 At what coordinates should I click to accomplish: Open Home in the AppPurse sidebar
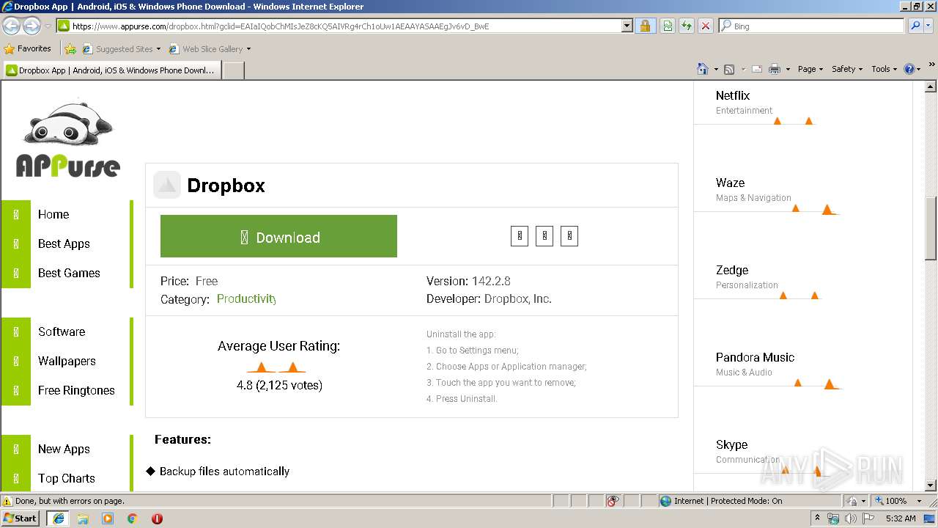(x=53, y=214)
